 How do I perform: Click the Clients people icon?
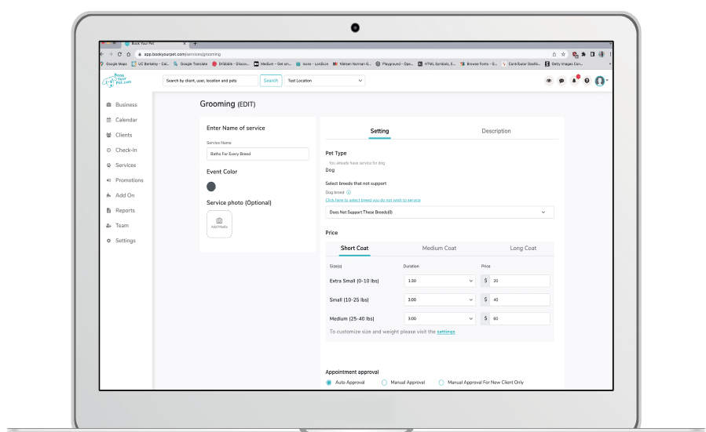pos(108,135)
